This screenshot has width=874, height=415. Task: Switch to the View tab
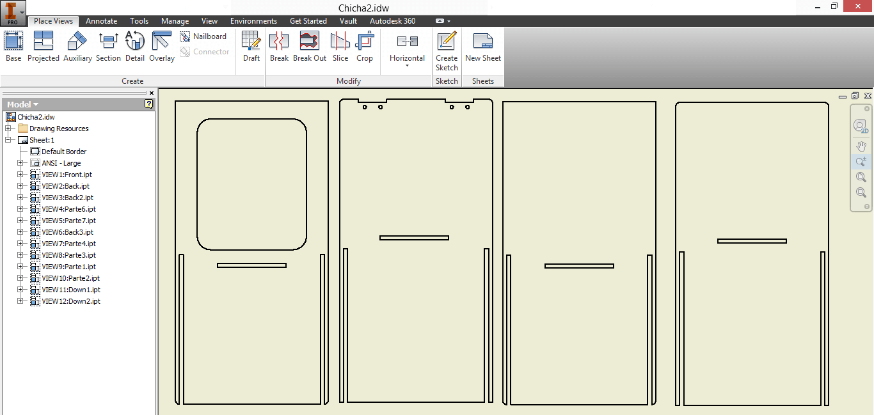[x=209, y=21]
